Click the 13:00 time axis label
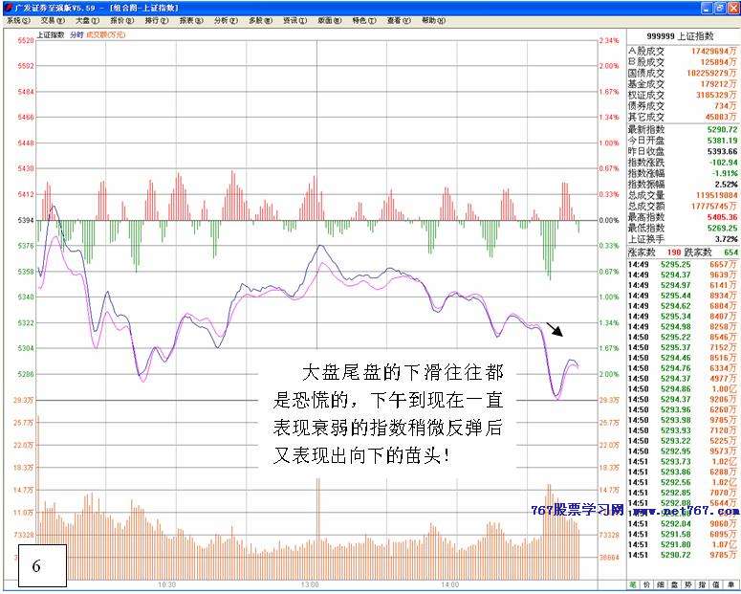 pos(310,585)
